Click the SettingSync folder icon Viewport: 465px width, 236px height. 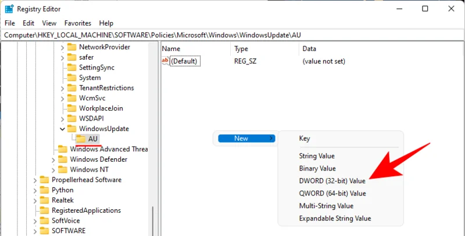[71, 67]
